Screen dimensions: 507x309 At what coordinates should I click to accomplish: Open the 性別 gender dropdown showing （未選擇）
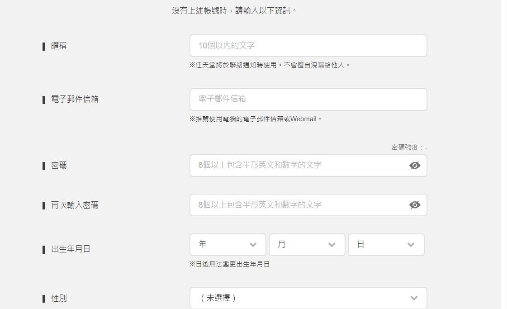[308, 298]
